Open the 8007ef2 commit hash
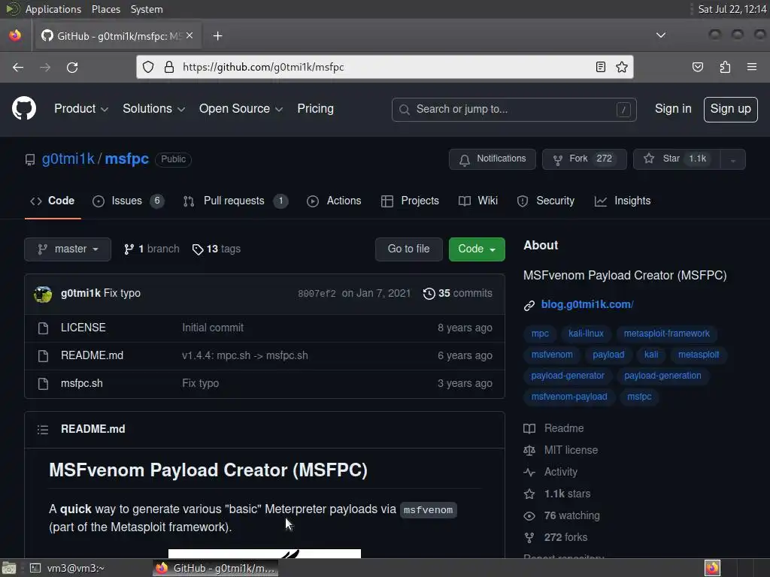The height and width of the screenshot is (577, 770). click(317, 294)
